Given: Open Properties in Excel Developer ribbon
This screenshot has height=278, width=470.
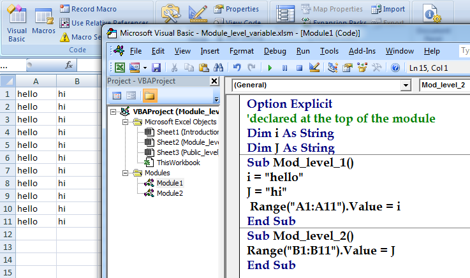Looking at the screenshot, I should [237, 9].
